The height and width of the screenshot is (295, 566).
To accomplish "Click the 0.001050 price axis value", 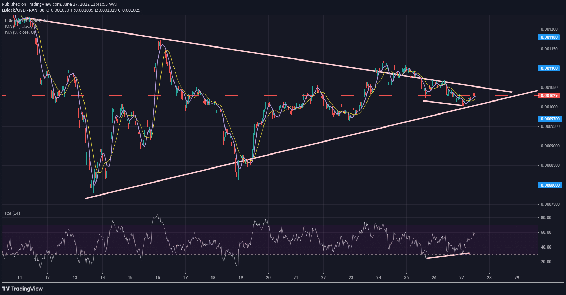I will pos(549,88).
